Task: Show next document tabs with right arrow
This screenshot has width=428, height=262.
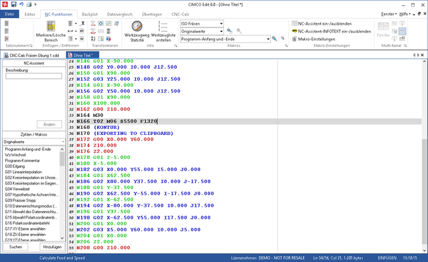Action: (418, 55)
